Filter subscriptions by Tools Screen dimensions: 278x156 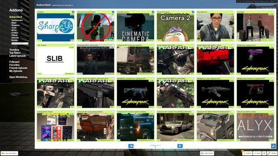(14, 28)
